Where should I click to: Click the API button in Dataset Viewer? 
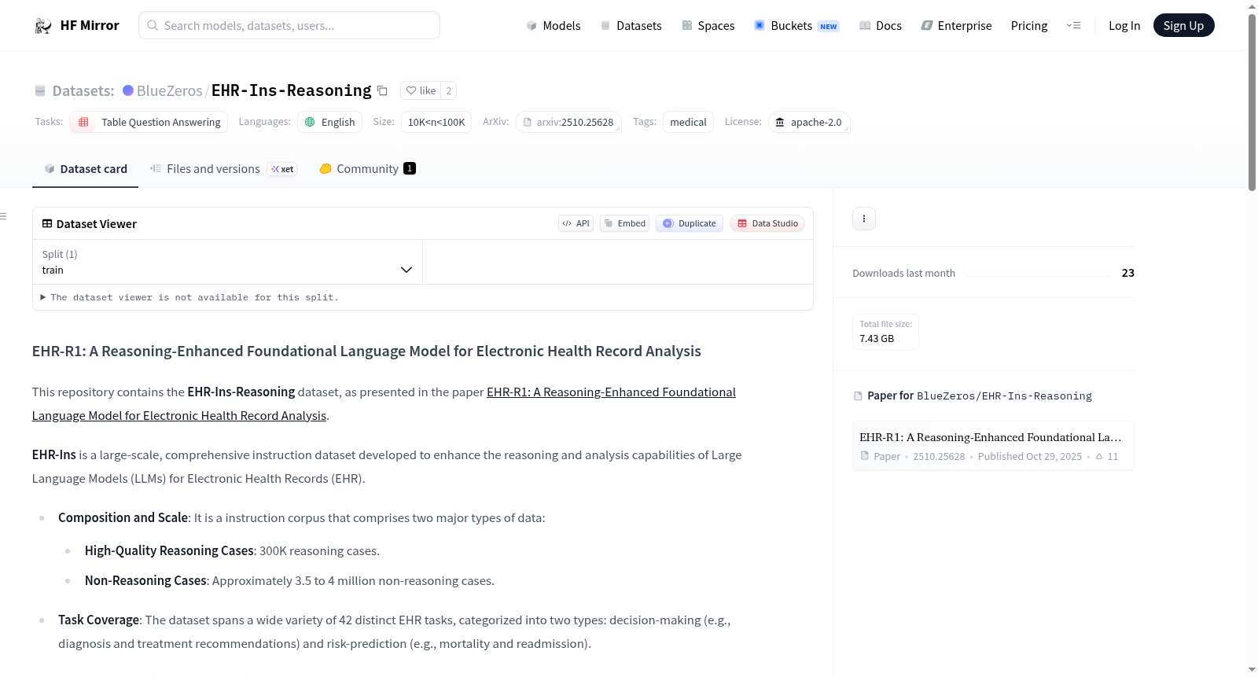click(x=576, y=223)
